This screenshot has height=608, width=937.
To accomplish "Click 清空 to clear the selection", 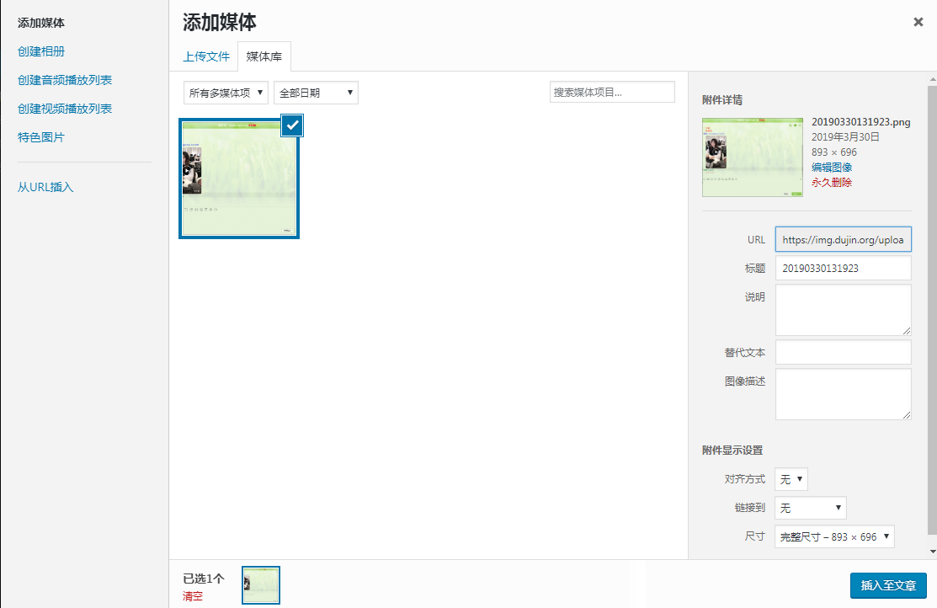I will [193, 596].
